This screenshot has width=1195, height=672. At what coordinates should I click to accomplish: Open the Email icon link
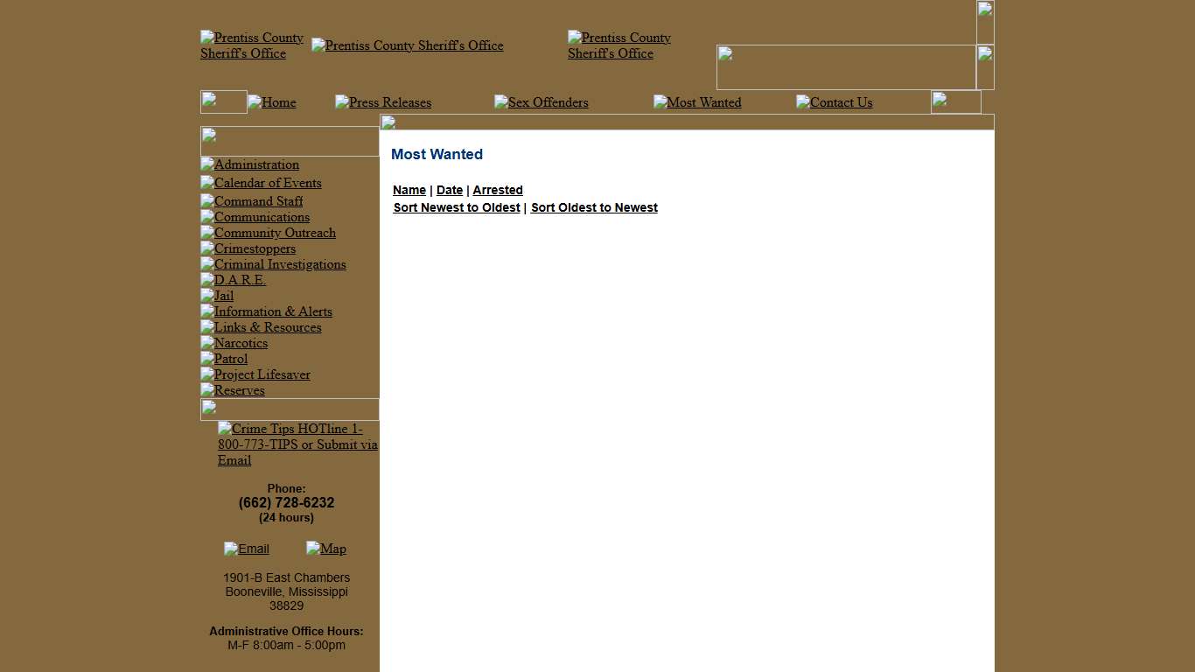(x=247, y=549)
